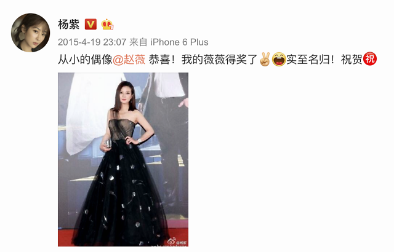
Task: Click the Weibo watermark logo on photo
Action: click(x=171, y=241)
